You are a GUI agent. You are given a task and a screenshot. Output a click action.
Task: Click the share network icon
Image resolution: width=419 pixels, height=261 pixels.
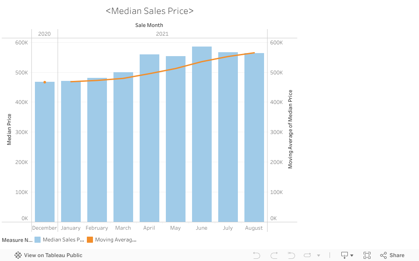(384, 255)
